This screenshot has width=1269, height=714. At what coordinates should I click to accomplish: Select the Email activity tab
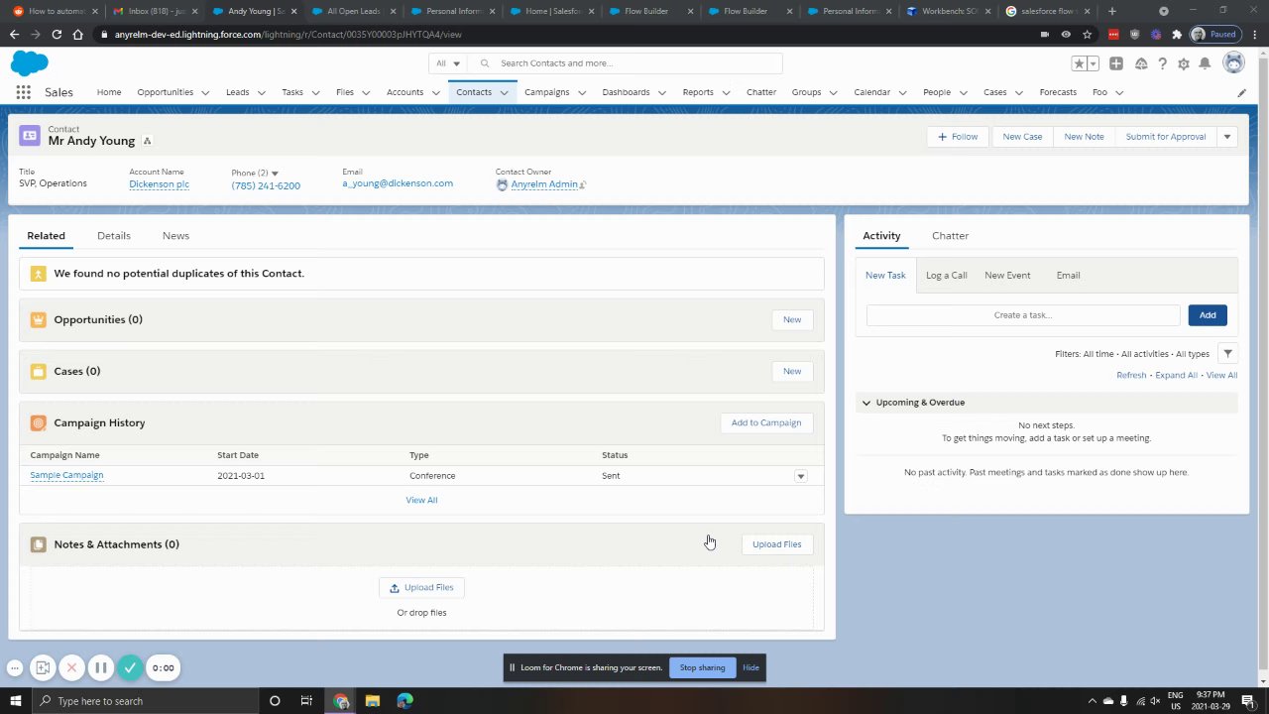1068,276
